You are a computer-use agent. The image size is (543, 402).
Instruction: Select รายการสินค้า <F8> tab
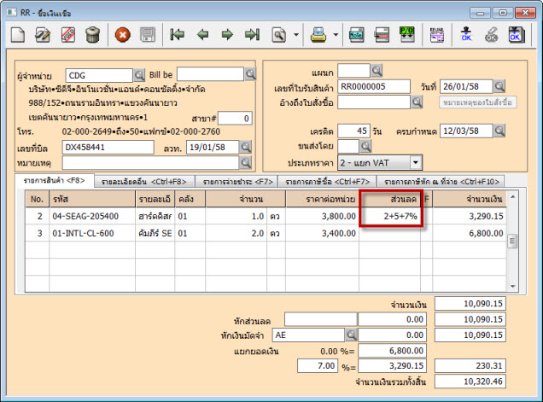55,180
